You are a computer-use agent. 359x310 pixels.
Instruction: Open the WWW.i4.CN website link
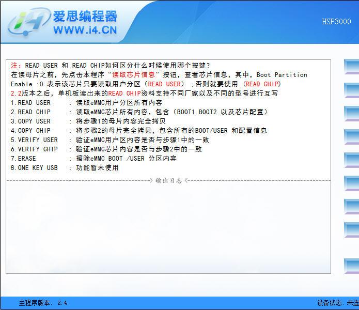[85, 30]
